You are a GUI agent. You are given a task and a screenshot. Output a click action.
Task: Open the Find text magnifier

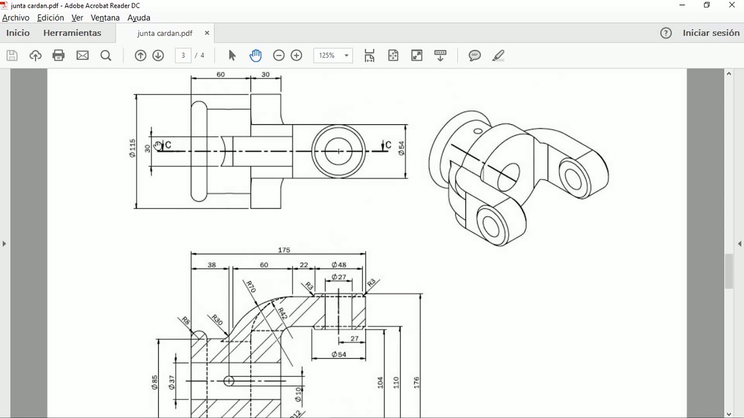[x=106, y=56]
